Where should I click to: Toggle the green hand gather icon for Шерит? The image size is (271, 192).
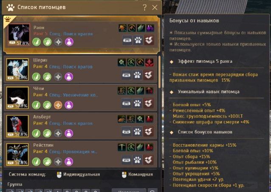pyautogui.click(x=47, y=77)
